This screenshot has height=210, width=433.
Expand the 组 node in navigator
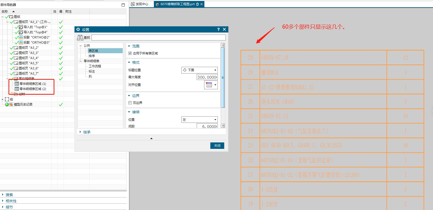coord(3,99)
